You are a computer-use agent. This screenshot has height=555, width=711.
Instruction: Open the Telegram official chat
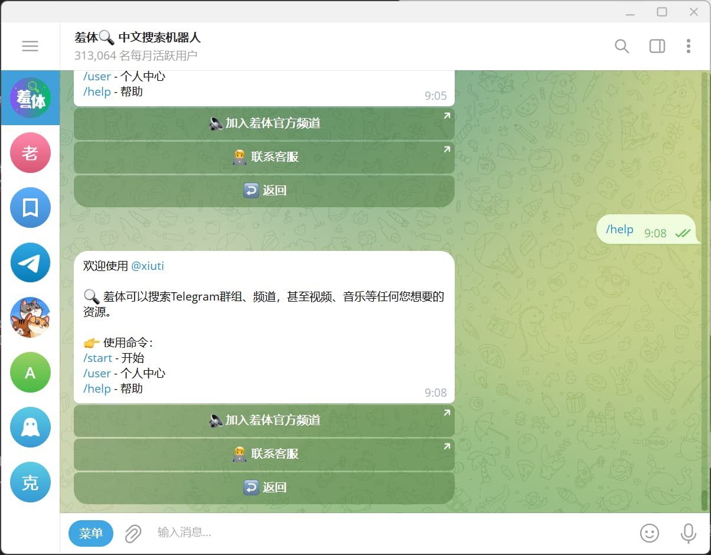tap(30, 262)
